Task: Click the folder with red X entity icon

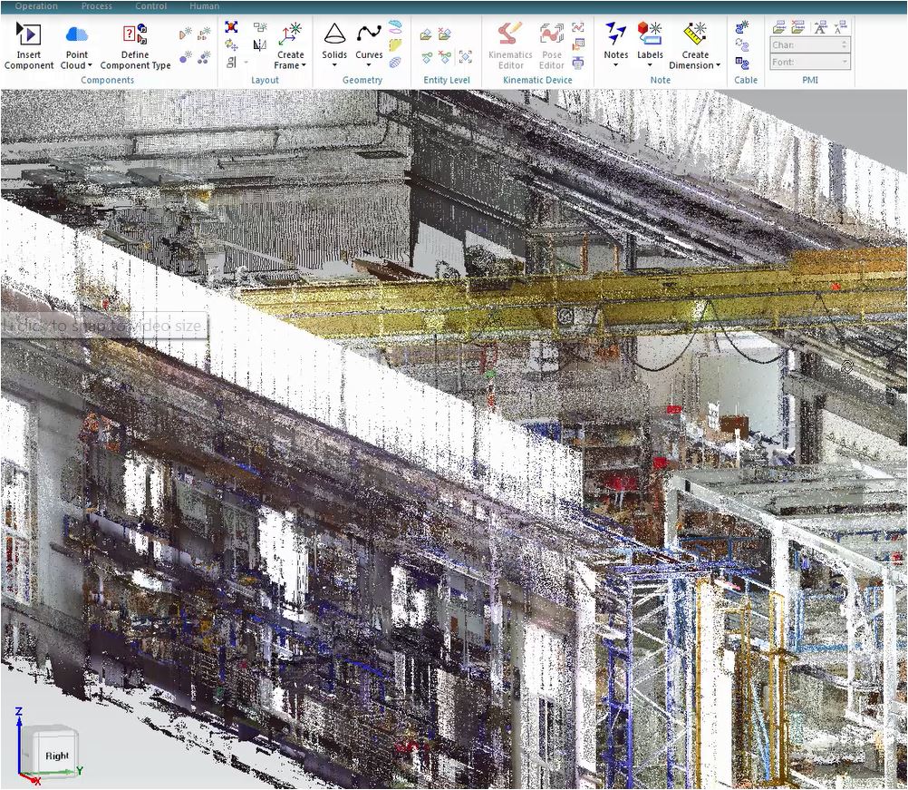Action: pyautogui.click(x=445, y=34)
